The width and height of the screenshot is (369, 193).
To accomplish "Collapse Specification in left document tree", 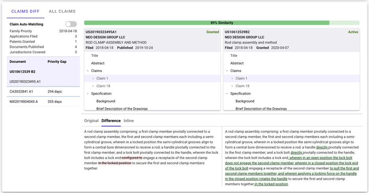I will click(88, 94).
